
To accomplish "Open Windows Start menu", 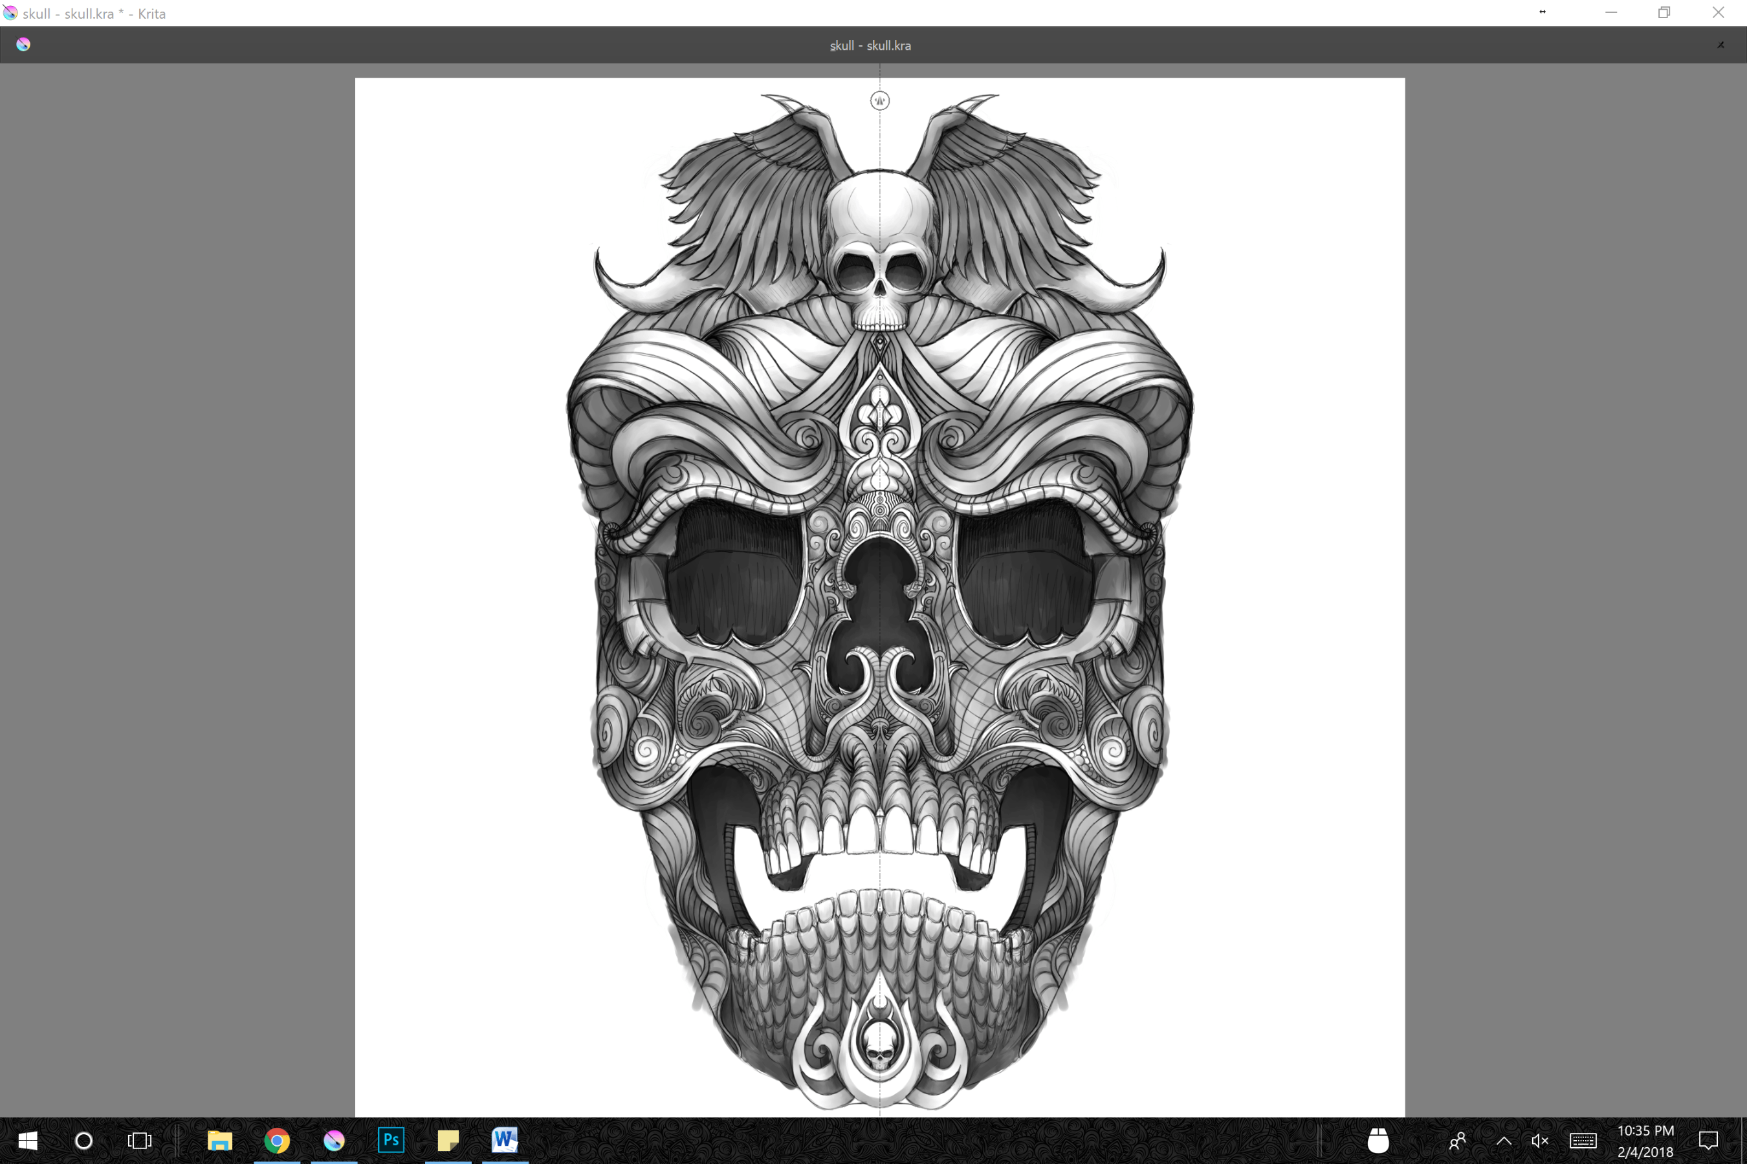I will point(27,1140).
